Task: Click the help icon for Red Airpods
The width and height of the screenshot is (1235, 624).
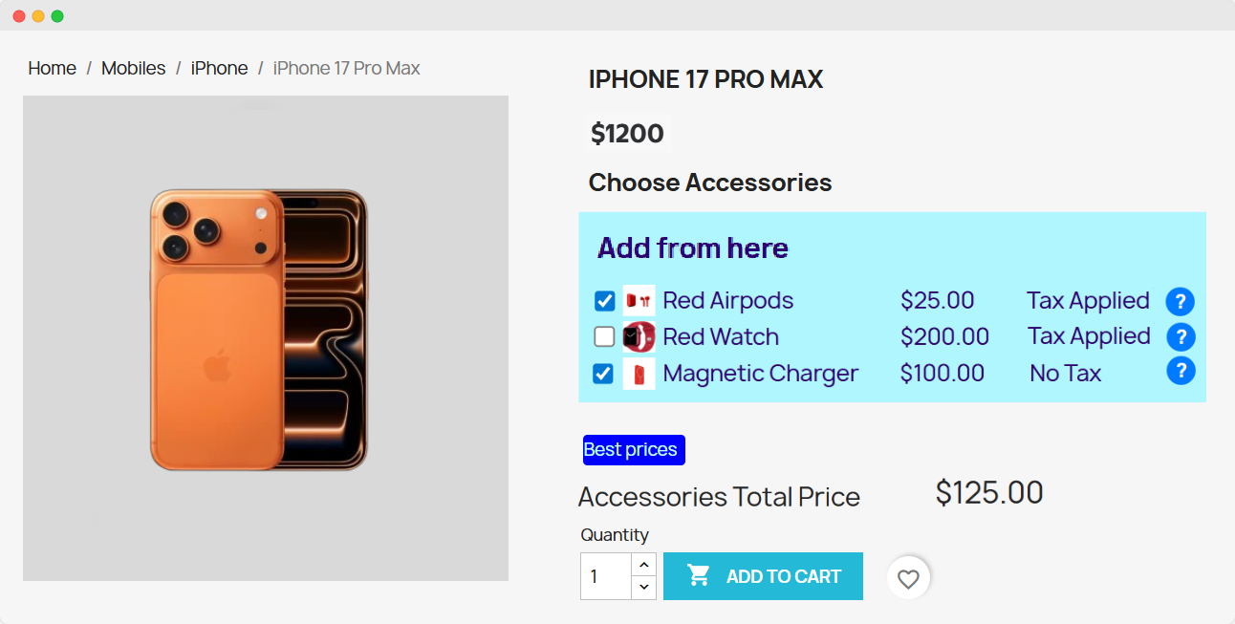Action: (x=1180, y=302)
